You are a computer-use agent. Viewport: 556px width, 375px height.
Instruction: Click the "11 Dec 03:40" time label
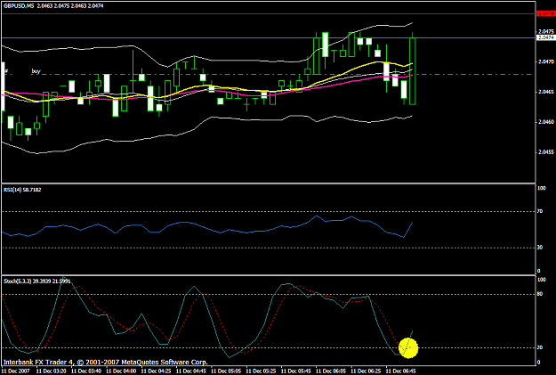click(x=85, y=371)
